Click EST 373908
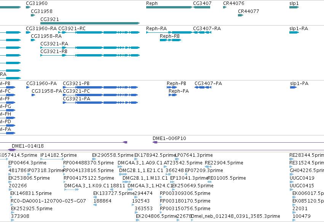The width and height of the screenshot is (324, 222). [13, 220]
